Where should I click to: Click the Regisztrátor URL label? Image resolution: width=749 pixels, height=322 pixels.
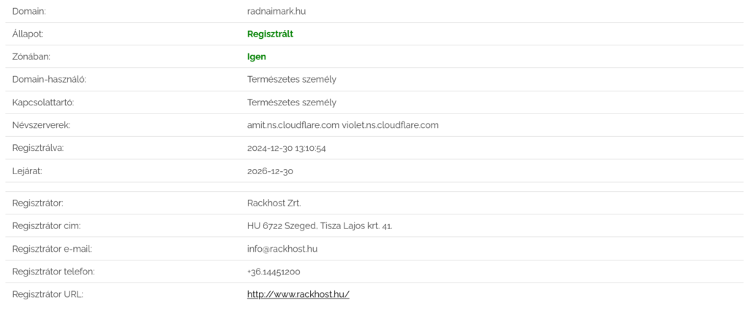point(48,294)
